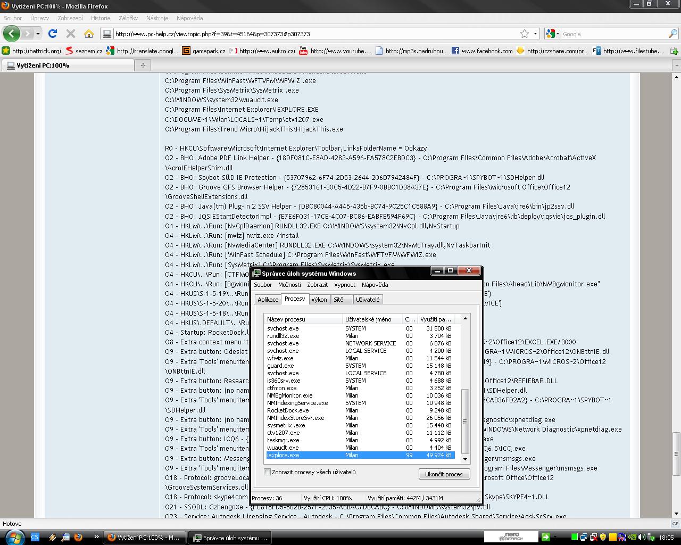Screen dimensions: 681x545
Task: Click the green Task Manager CPU tray icon
Action: click(x=574, y=538)
